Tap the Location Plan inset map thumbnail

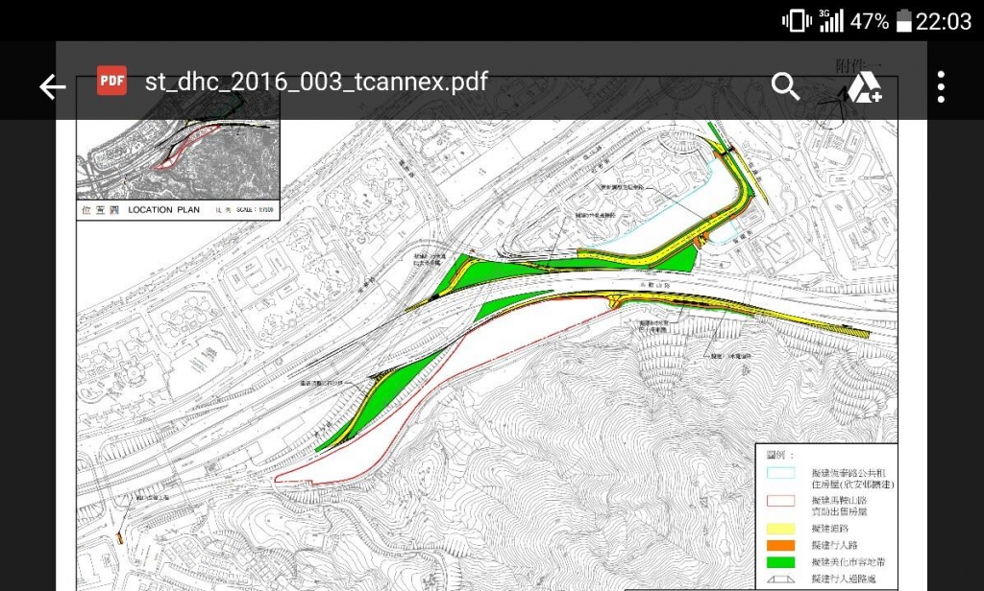178,138
